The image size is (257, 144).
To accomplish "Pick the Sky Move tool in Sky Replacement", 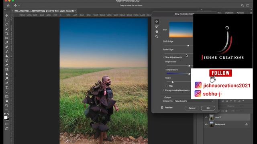I will 157,22.
